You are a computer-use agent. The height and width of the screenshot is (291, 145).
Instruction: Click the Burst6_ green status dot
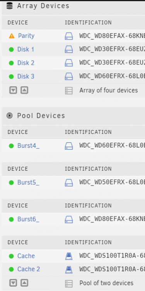tap(11, 219)
